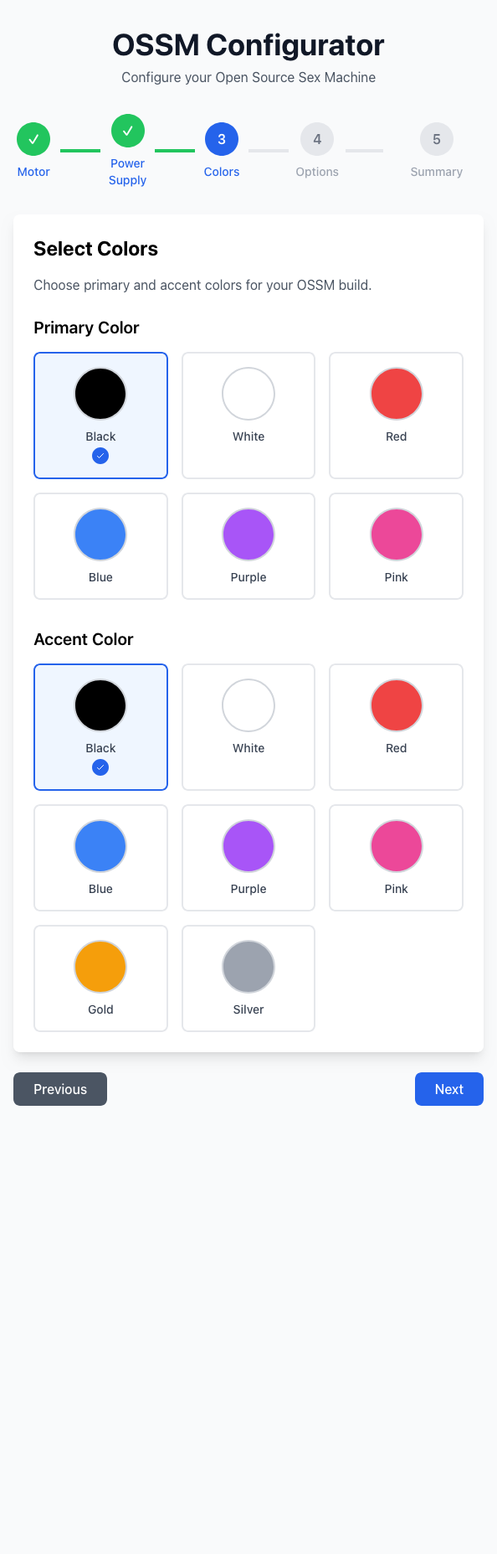Click the Gold accent color swatch
This screenshot has height=1554, width=497.
coord(100,966)
